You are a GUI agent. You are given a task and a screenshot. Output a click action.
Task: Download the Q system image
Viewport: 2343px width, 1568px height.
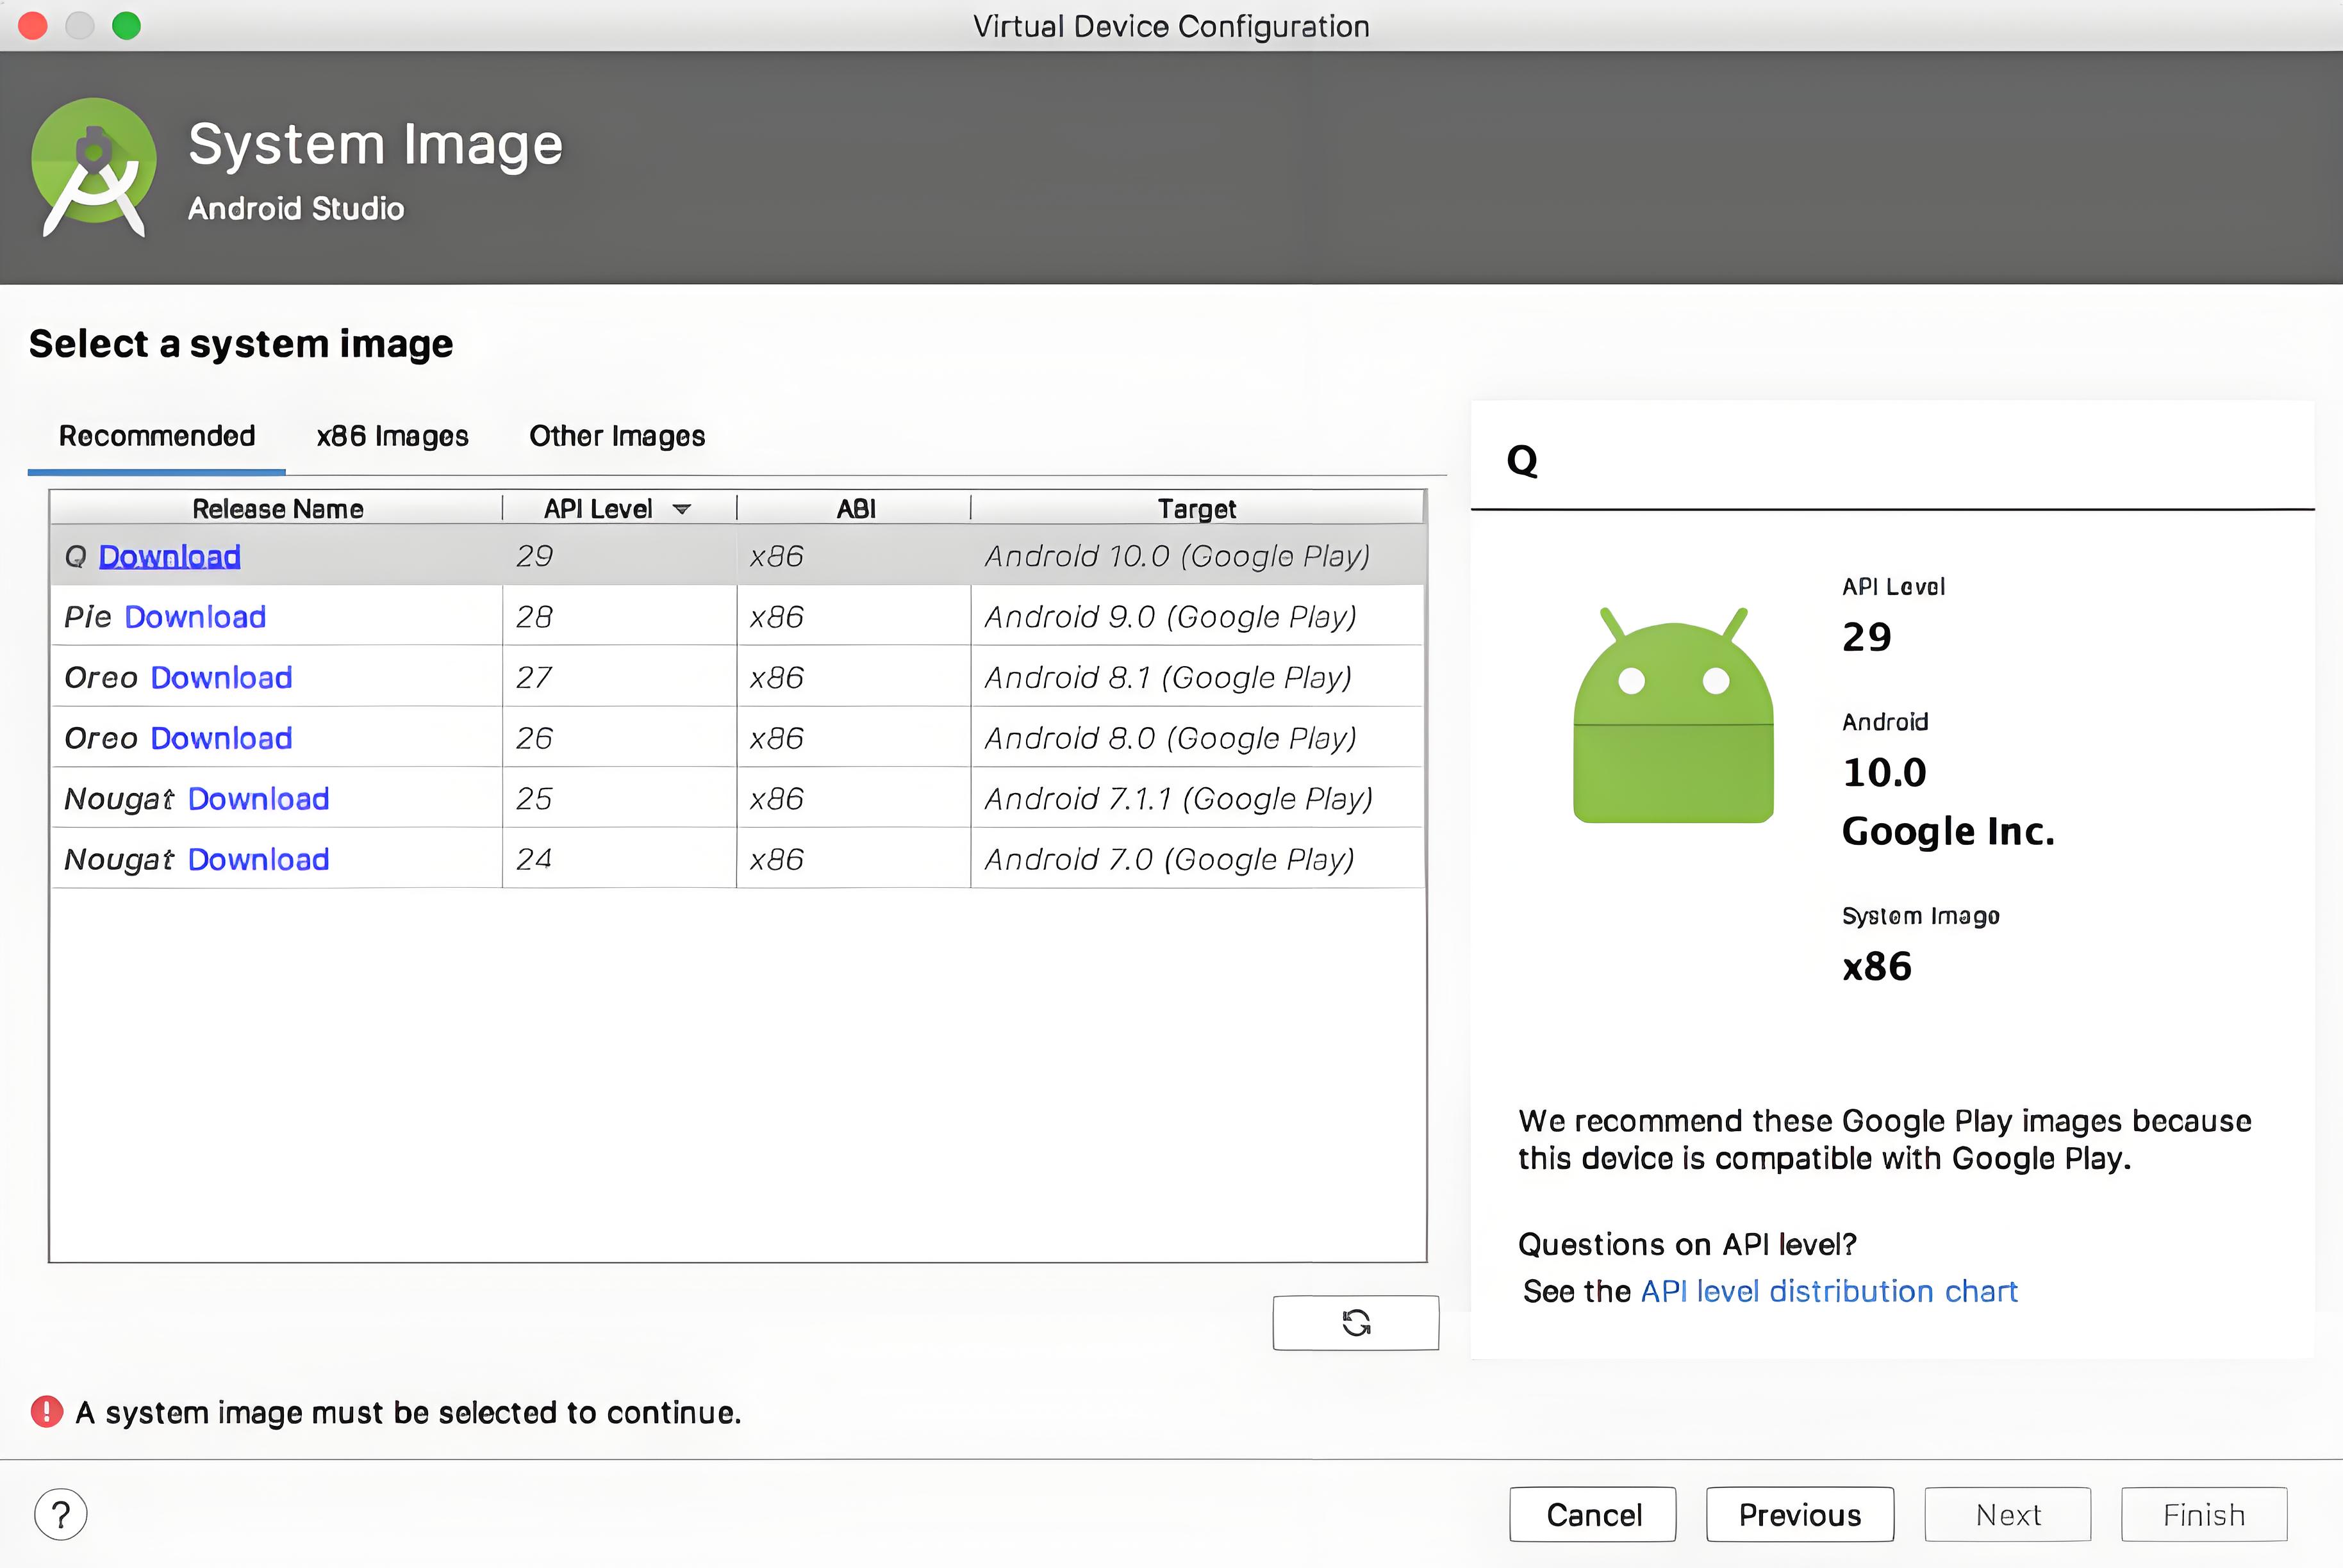(x=169, y=556)
